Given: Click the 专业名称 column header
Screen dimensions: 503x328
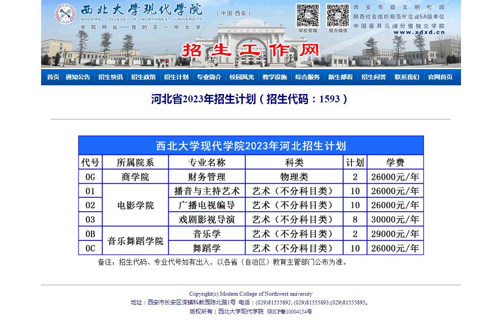Looking at the screenshot, I should [207, 163].
